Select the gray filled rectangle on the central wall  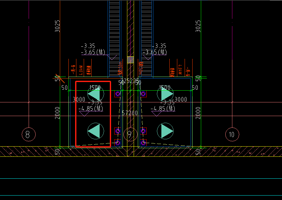coord(130,60)
